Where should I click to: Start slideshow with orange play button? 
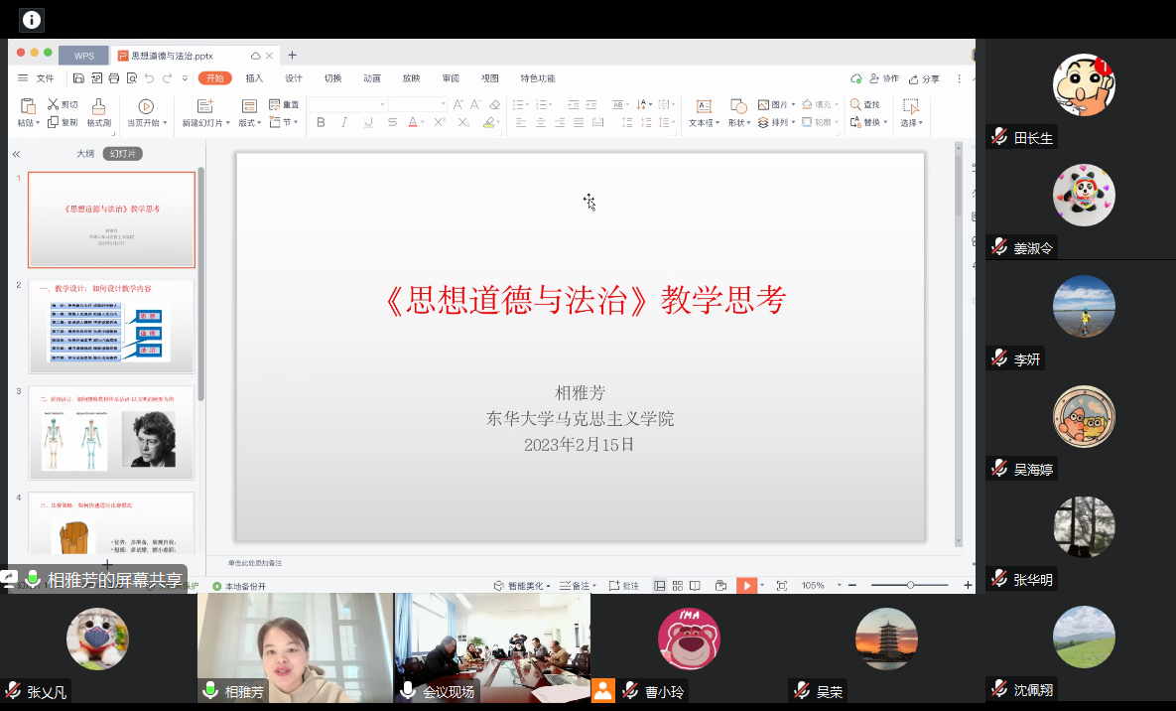pyautogui.click(x=746, y=586)
